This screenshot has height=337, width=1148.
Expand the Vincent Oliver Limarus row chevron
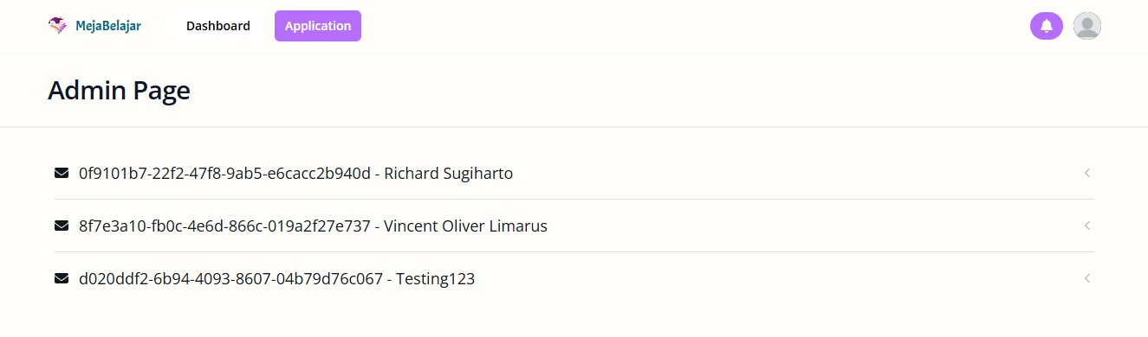click(1086, 226)
